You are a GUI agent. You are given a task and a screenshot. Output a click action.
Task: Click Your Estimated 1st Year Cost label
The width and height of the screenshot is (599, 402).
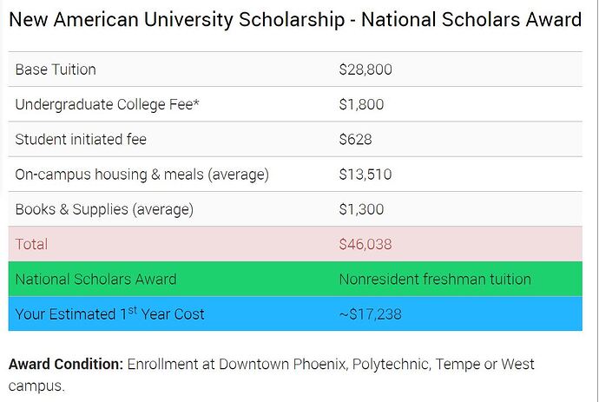point(109,313)
